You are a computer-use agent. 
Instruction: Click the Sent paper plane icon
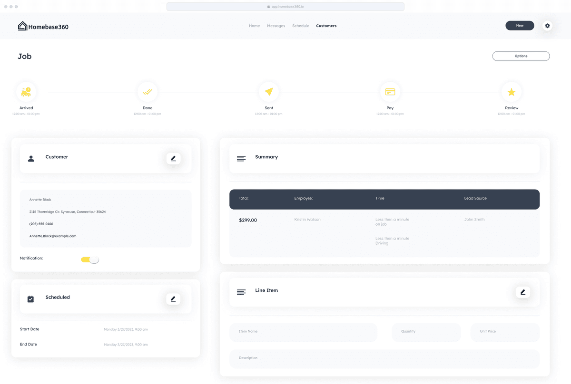[x=269, y=92]
